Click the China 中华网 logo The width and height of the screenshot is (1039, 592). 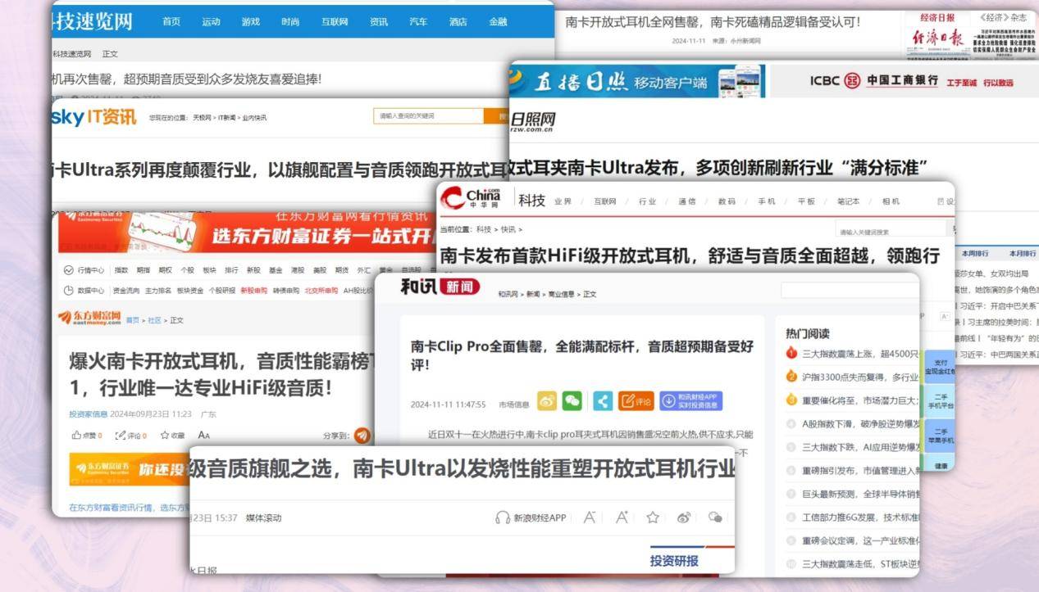[x=471, y=198]
